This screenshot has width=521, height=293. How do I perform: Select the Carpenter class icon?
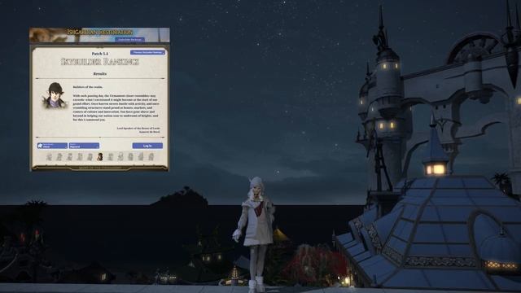pyautogui.click(x=49, y=156)
